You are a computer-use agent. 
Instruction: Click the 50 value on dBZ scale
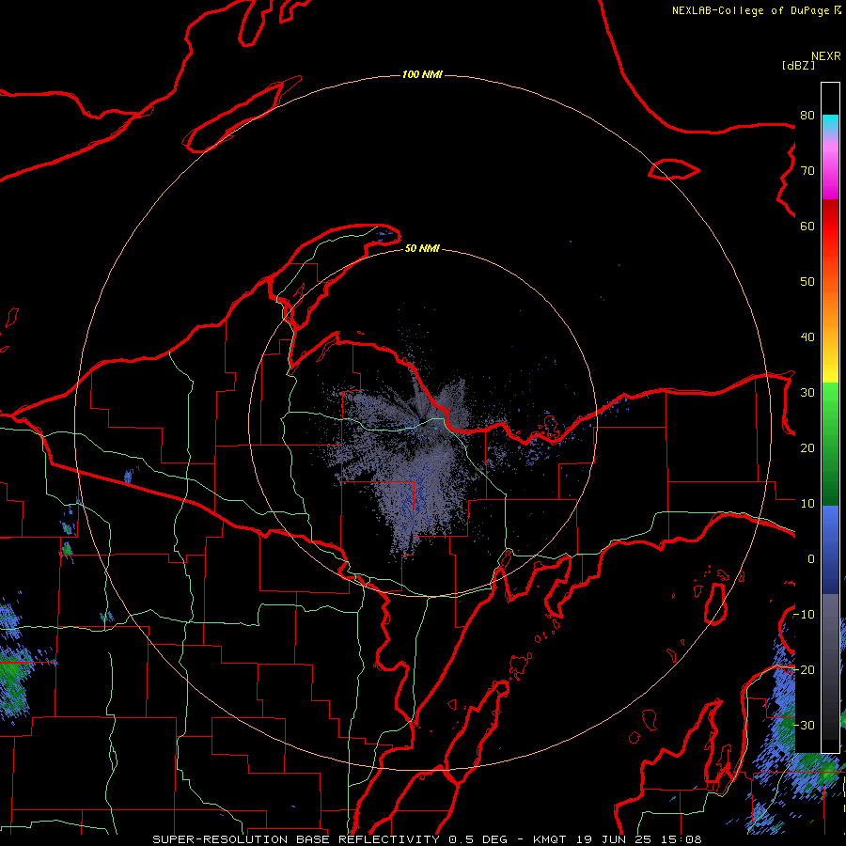[x=807, y=282]
